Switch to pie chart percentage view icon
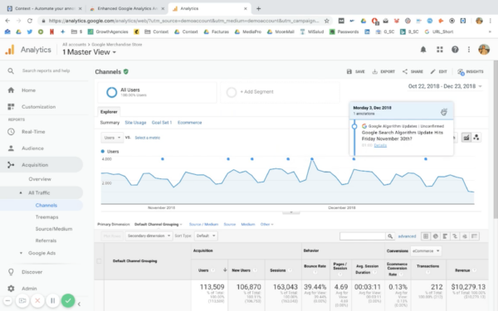 (436, 236)
